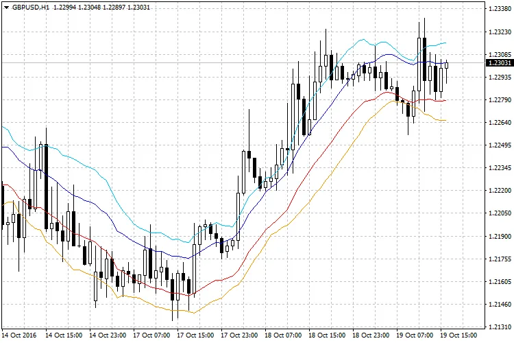This screenshot has width=514, height=343.
Task: Click the 1.22495 price scale label
Action: [498, 145]
